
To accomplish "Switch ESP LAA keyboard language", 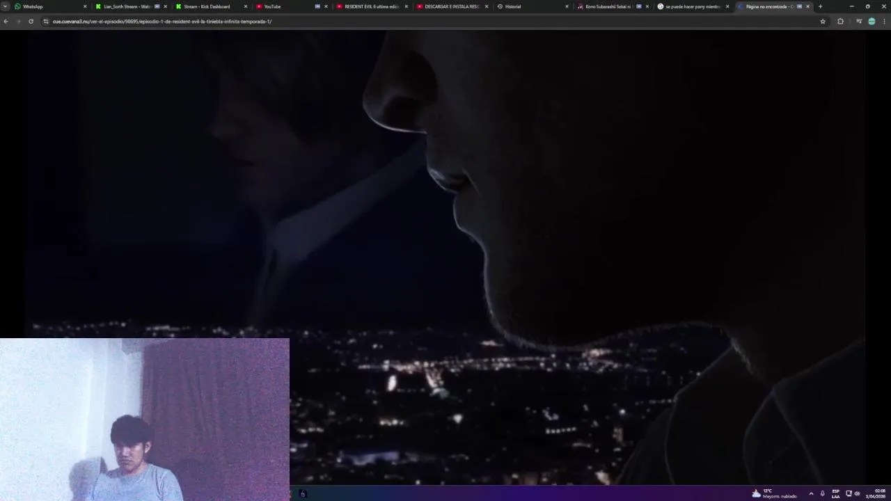I will pos(835,493).
